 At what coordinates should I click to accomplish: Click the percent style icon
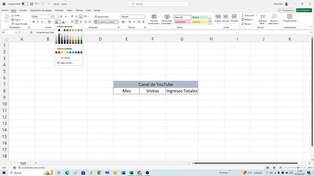(x=130, y=22)
